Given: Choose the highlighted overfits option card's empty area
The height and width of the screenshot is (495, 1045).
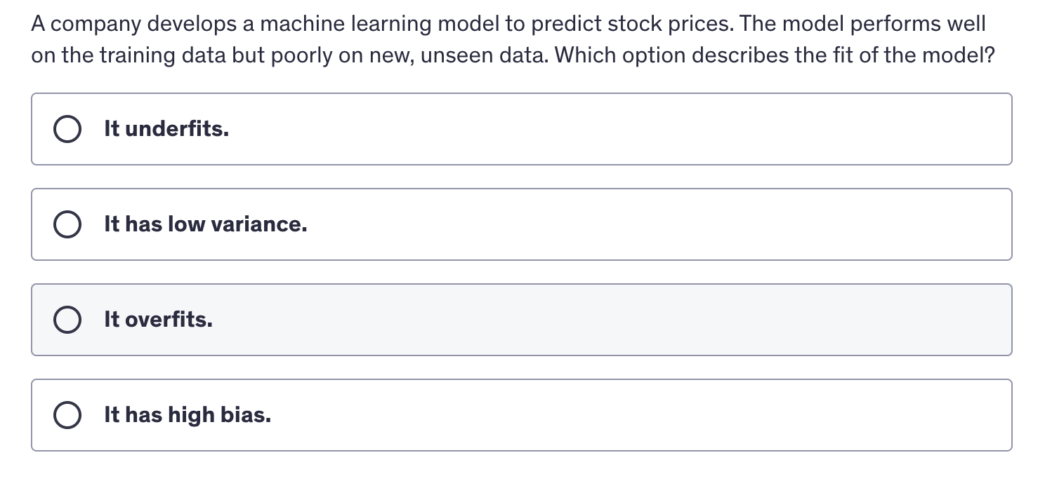Looking at the screenshot, I should pos(611,320).
